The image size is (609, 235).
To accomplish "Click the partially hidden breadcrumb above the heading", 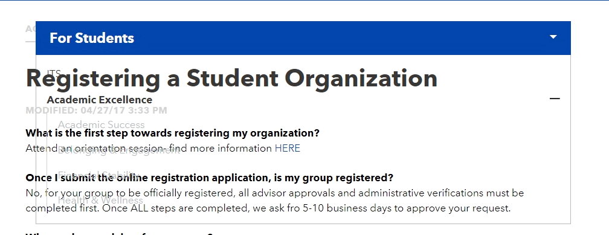I will tap(30, 29).
